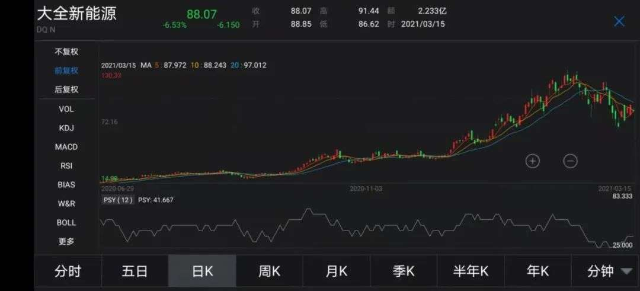Close the chart with the X icon
This screenshot has height=291, width=640.
(x=619, y=21)
